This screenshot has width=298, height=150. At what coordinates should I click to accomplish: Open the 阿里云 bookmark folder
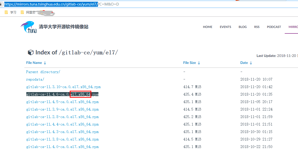[28, 12]
